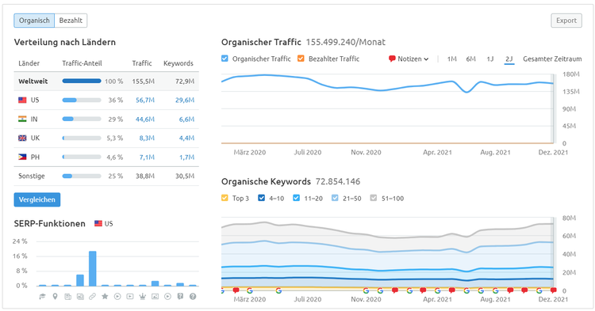The image size is (595, 311).
Task: Uncheck the Bezahlter Traffic checkbox
Action: pos(301,59)
